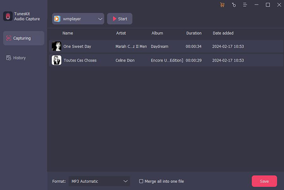This screenshot has height=190, width=284.
Task: Click the Save button
Action: coord(264,181)
